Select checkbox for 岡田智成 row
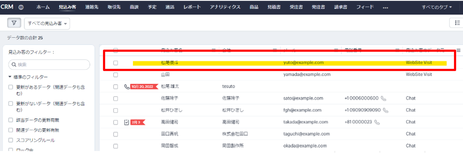 point(115,146)
